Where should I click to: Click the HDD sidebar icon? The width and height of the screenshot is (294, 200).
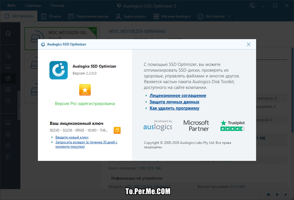click(x=8, y=123)
